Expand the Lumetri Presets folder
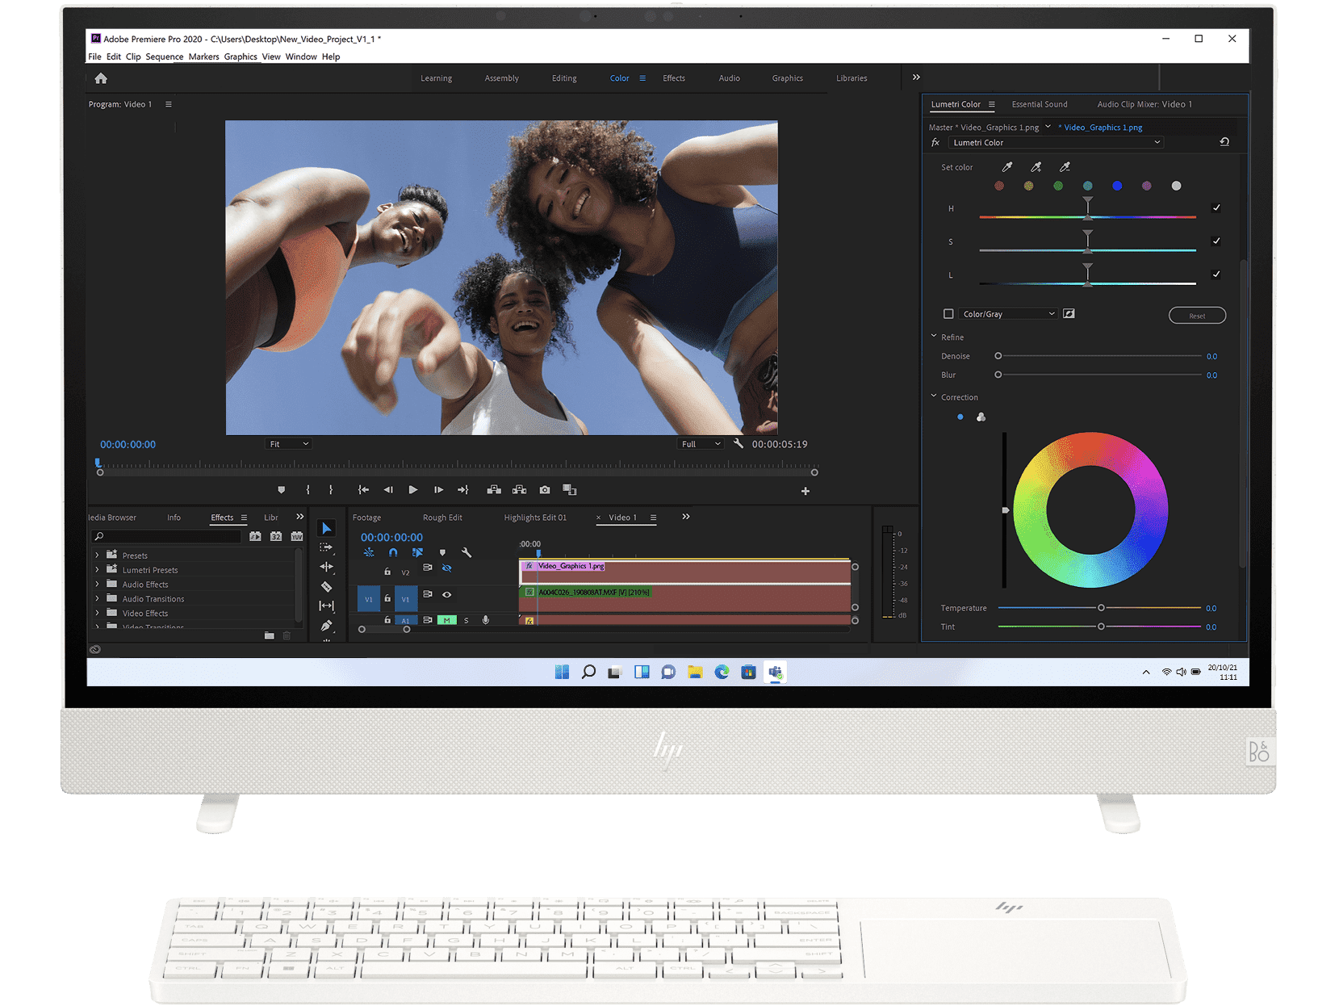 tap(98, 570)
